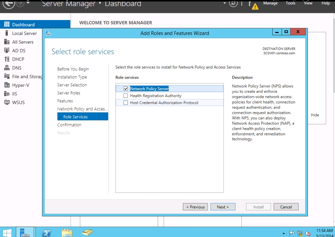Enable Health Registration Authority role service
Screen dimensions: 335x237
tap(125, 96)
